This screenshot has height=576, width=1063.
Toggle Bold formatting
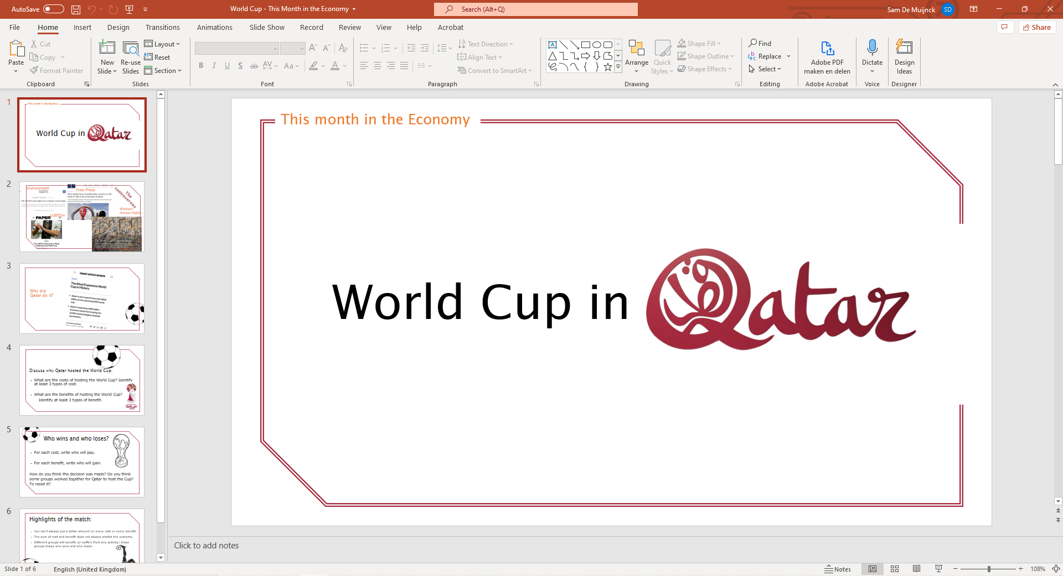coord(201,66)
